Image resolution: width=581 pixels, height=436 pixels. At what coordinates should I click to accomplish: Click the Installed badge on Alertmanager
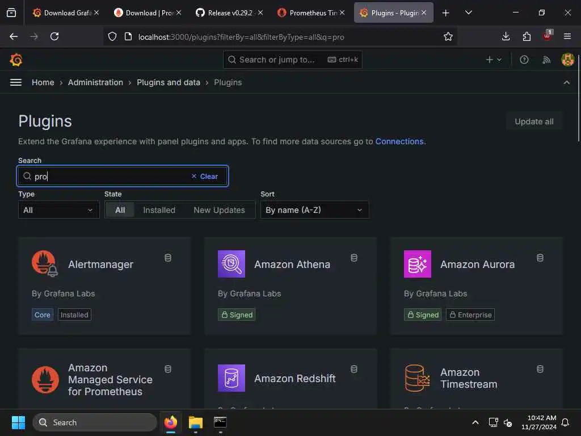point(74,315)
